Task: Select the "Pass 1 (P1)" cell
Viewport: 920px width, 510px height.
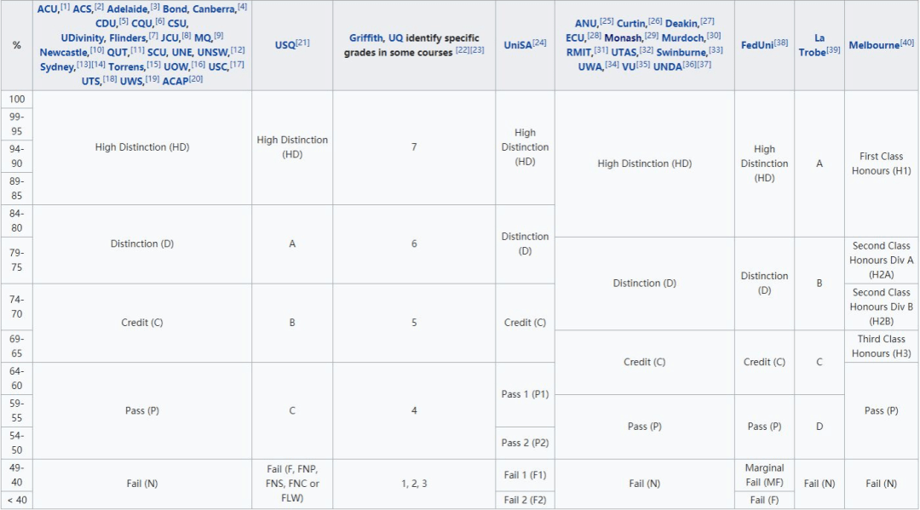Action: (525, 394)
